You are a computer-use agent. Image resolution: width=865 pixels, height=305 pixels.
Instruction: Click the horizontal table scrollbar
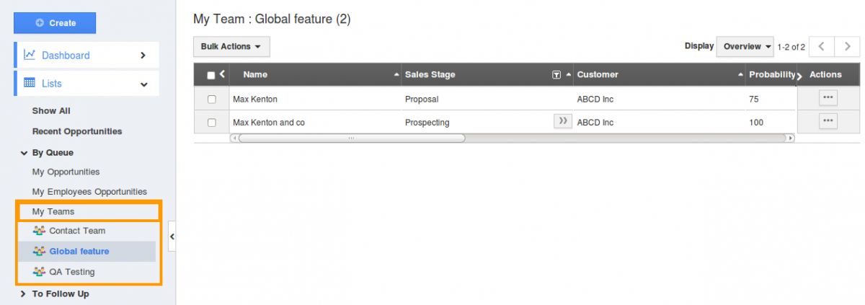[351, 138]
